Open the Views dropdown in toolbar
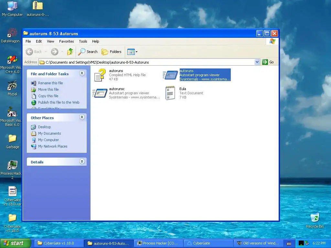The width and height of the screenshot is (331, 248). [x=132, y=52]
